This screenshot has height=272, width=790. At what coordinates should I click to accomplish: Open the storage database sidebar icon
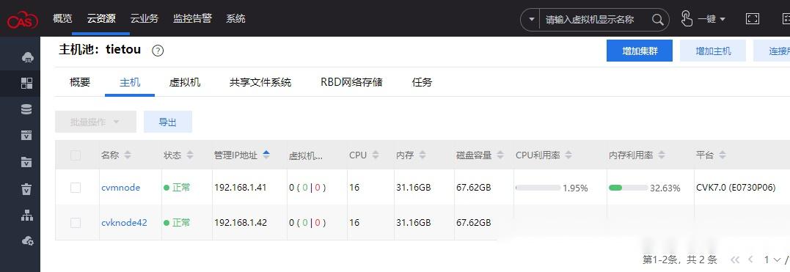pyautogui.click(x=26, y=109)
